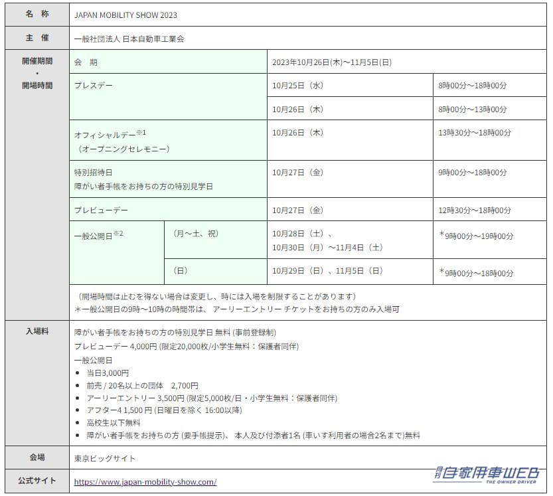Select the JAPAN MOBILITY SHOW 2023 title text

125,15
